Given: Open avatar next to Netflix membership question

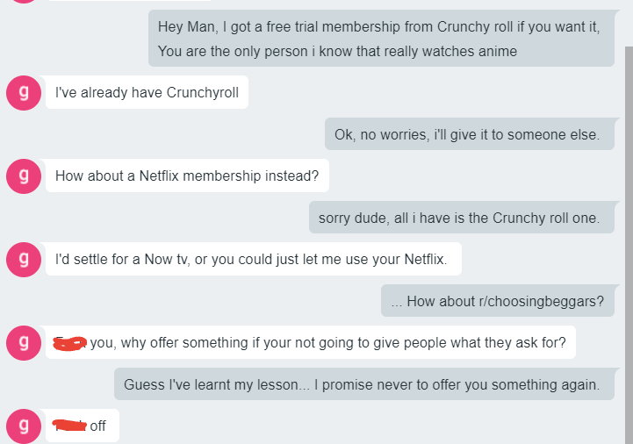Looking at the screenshot, I should coord(24,176).
